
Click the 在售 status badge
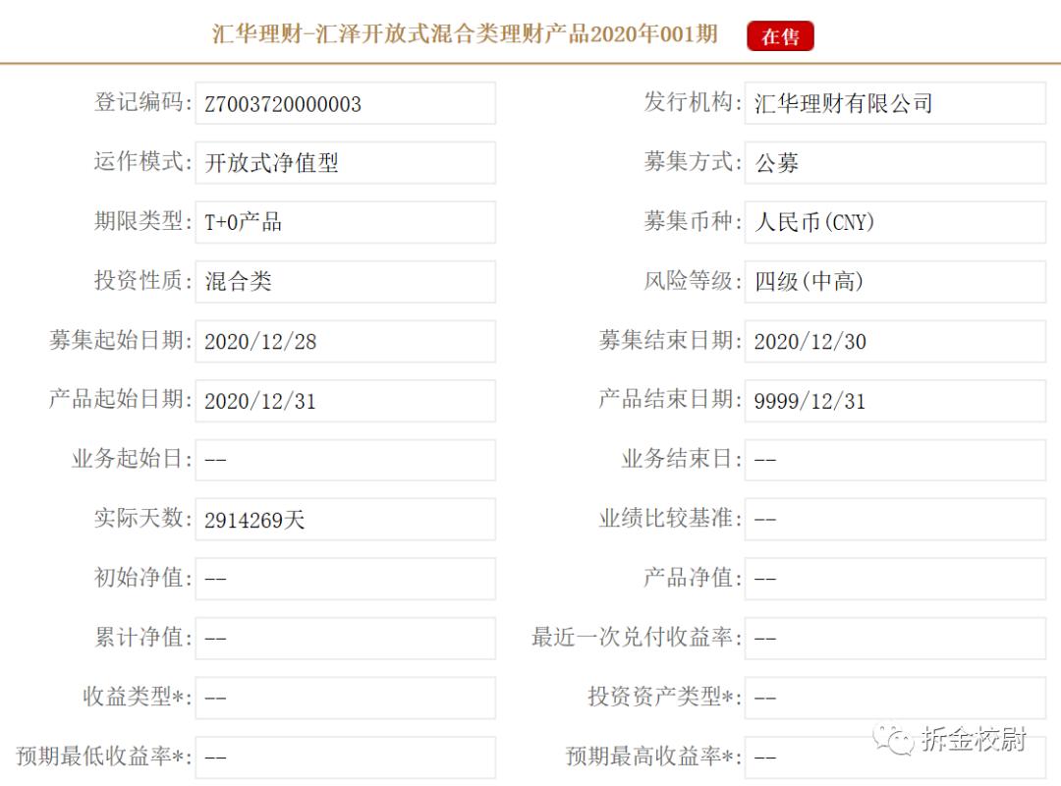click(781, 35)
